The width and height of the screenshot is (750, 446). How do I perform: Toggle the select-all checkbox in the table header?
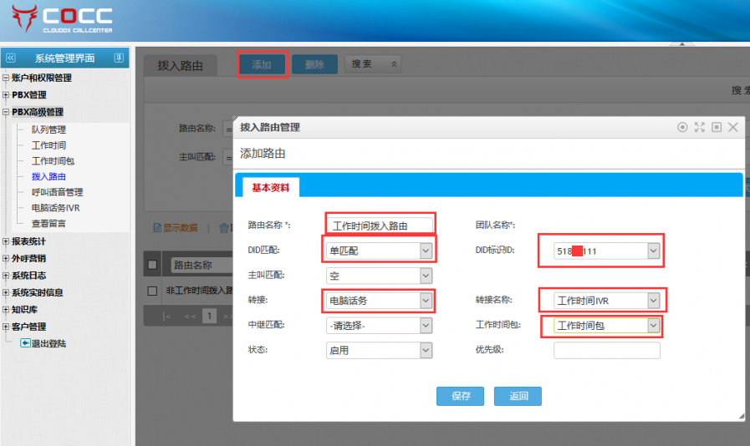[152, 266]
